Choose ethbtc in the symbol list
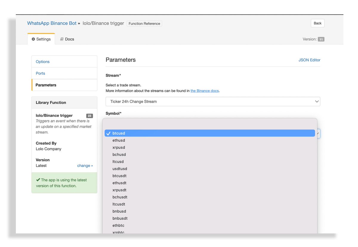The image size is (358, 247). (x=210, y=225)
